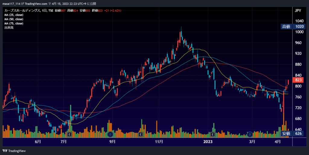
Task: Click the カーブスホールディングス symbol title
Action: click(22, 11)
